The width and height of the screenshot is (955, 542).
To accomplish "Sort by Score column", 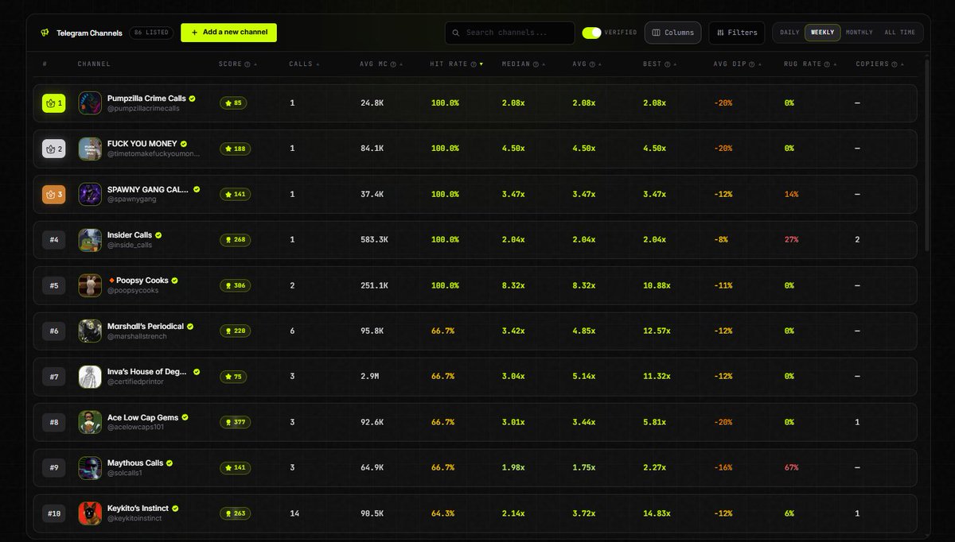I will coord(238,64).
